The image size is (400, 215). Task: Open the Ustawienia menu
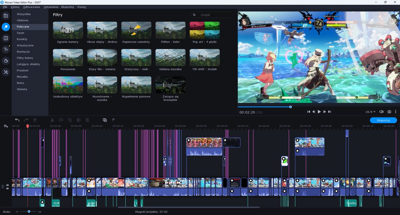click(51, 7)
